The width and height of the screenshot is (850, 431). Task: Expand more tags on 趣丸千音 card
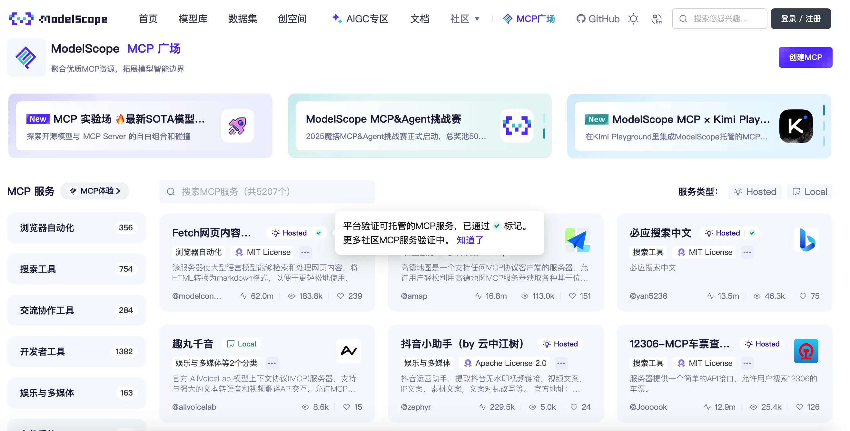pos(272,363)
